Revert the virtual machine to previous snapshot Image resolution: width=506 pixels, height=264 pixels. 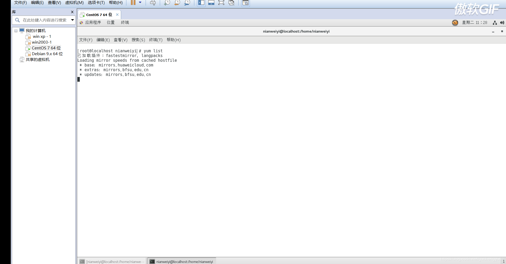(177, 3)
